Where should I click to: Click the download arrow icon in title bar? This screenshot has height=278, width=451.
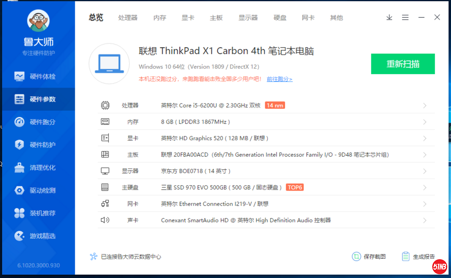pos(389,17)
